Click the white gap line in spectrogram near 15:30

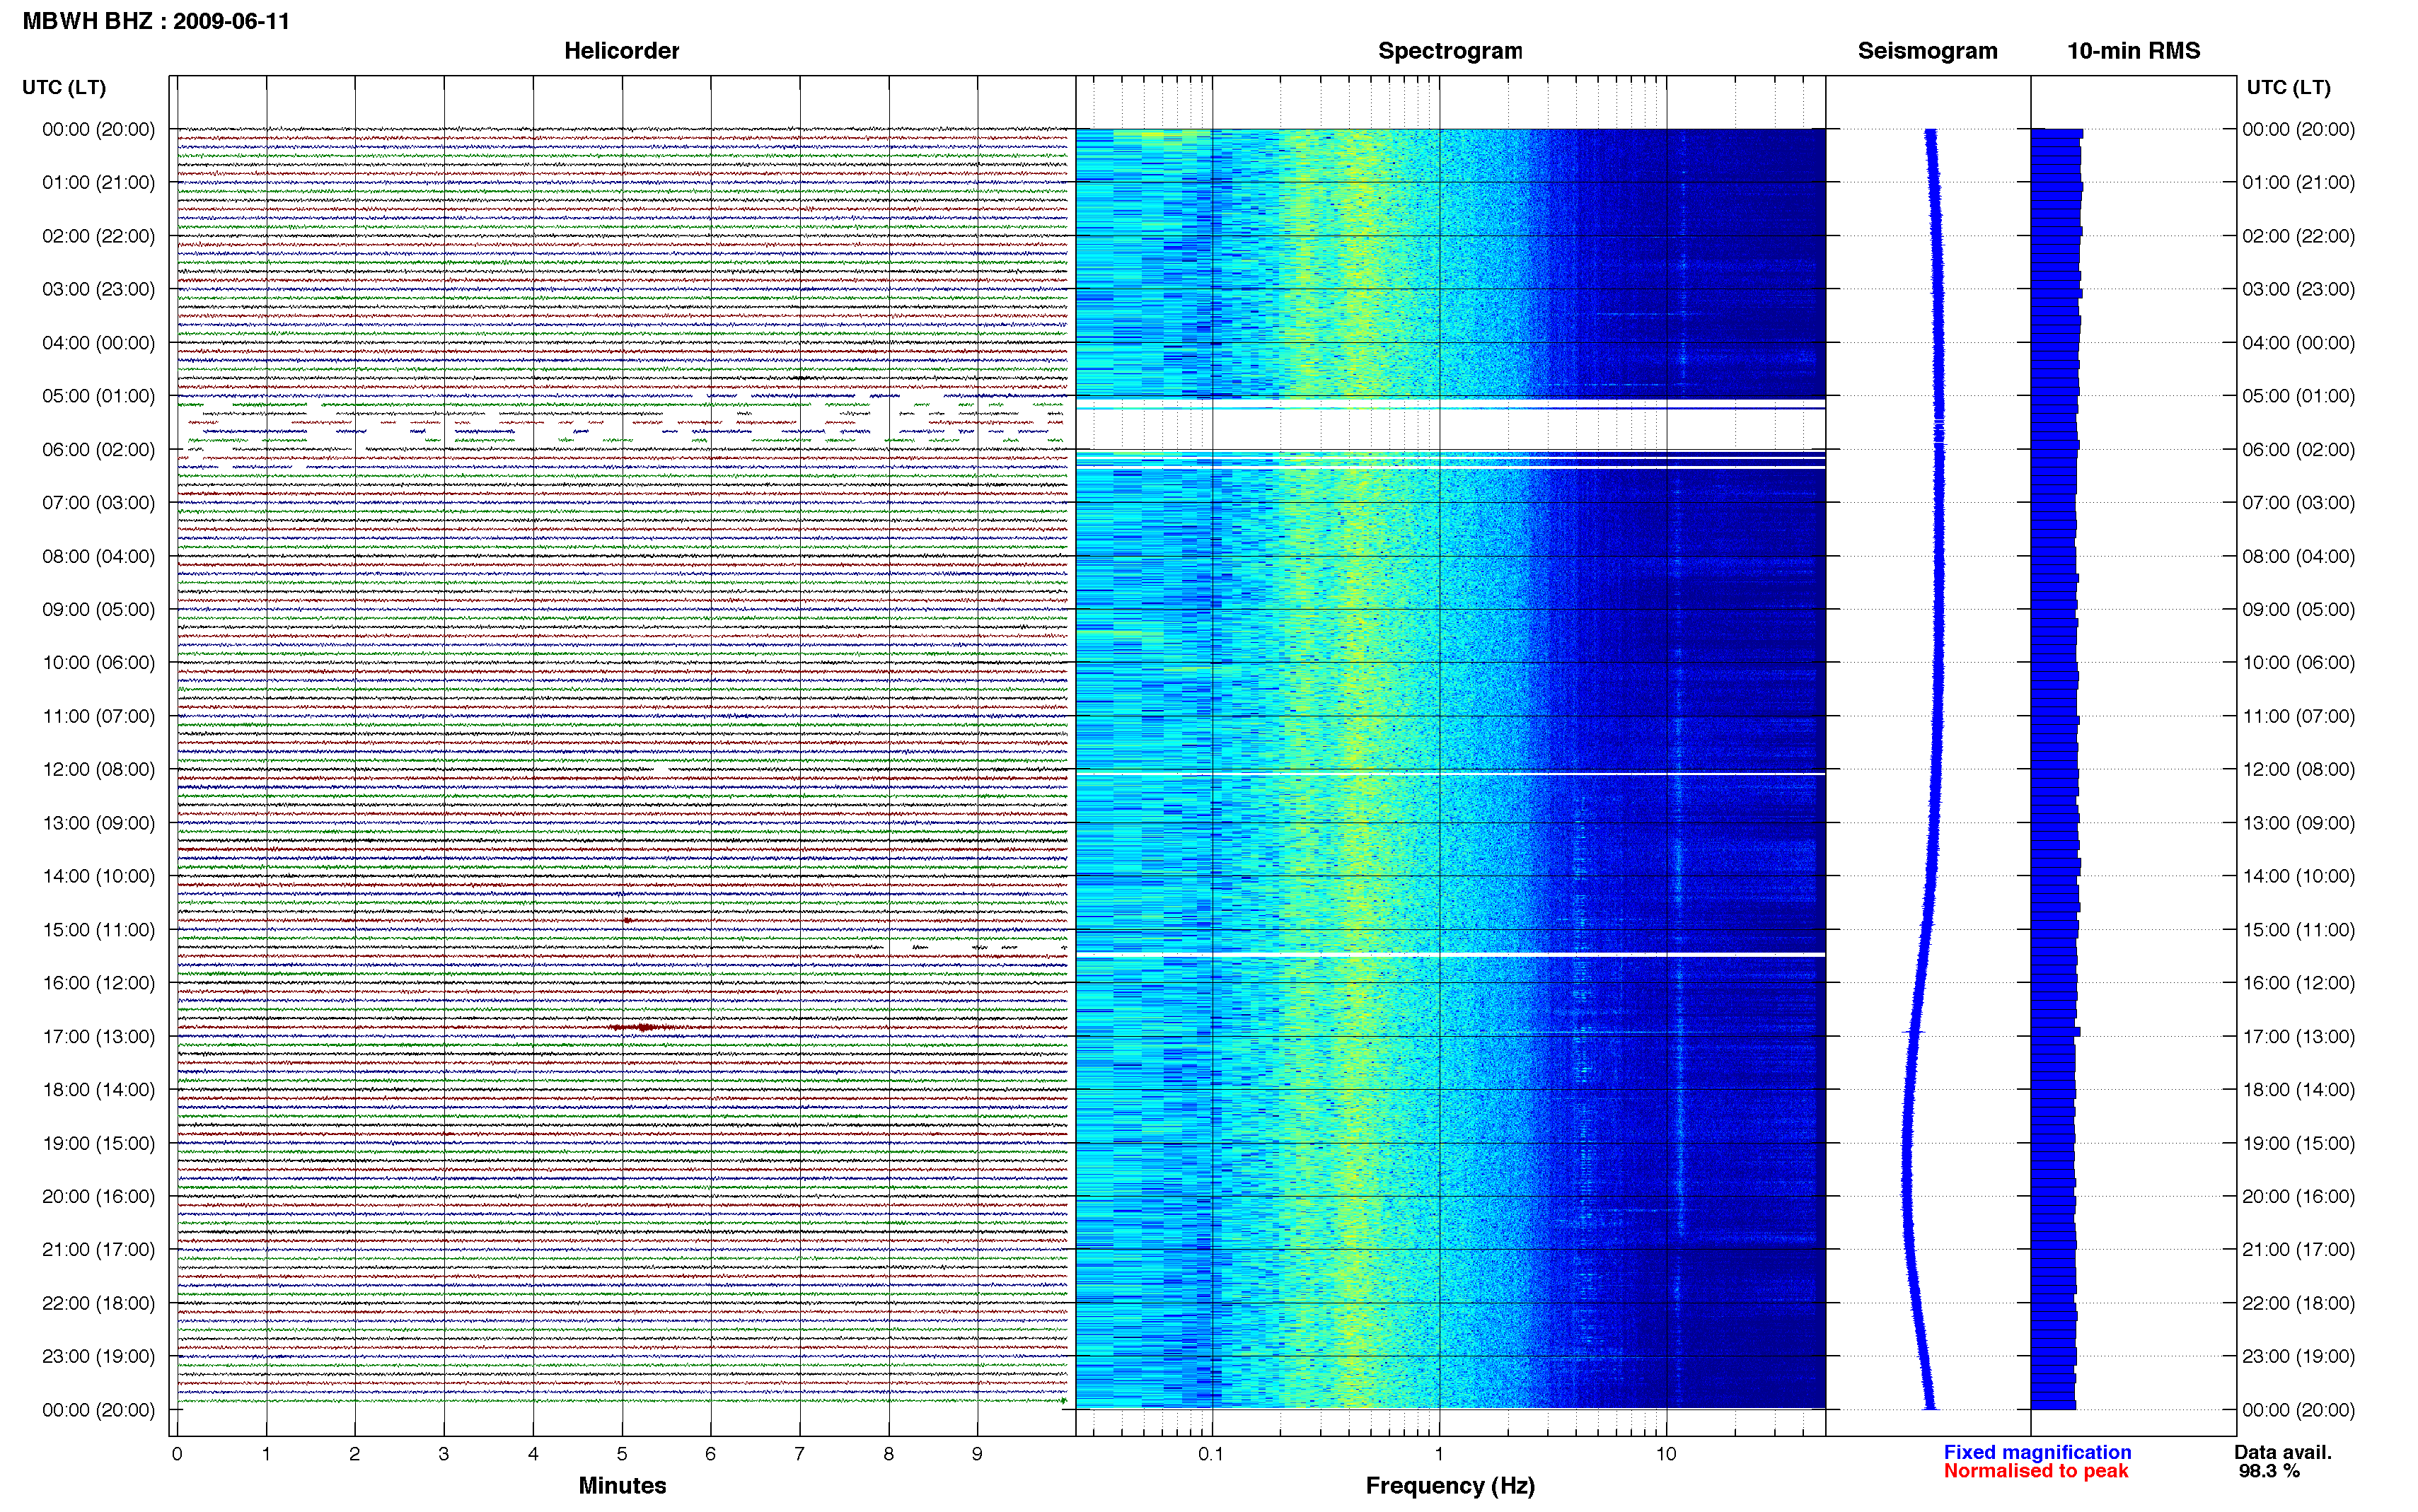[x=1450, y=956]
